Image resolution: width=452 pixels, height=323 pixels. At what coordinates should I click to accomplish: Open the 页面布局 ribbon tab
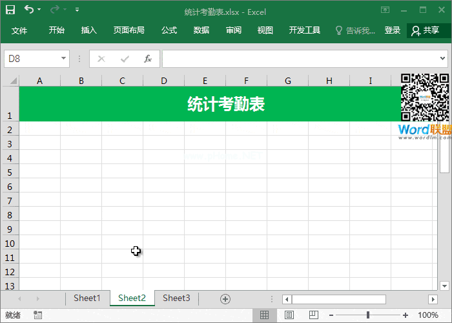129,30
